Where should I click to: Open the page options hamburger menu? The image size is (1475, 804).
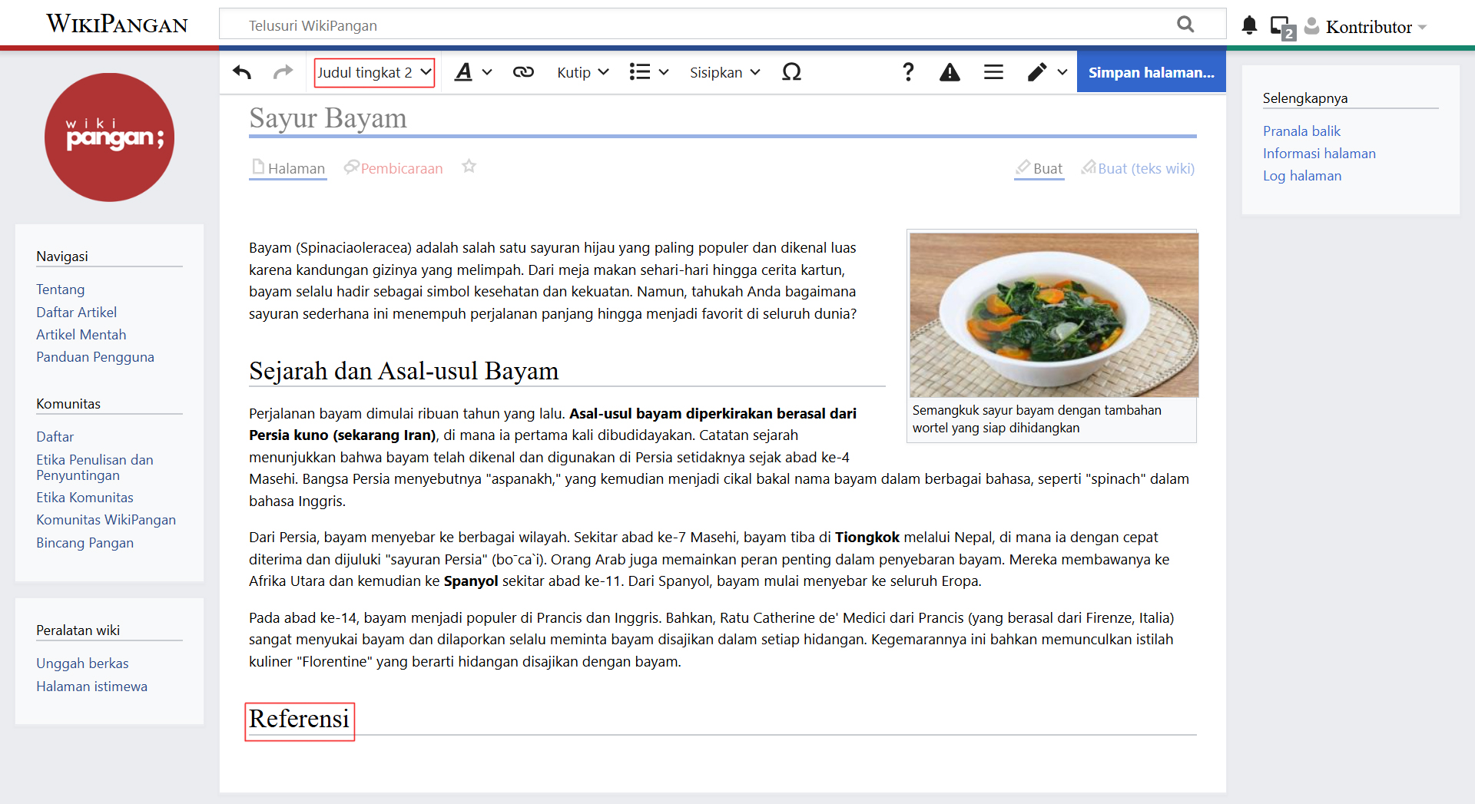[x=993, y=72]
